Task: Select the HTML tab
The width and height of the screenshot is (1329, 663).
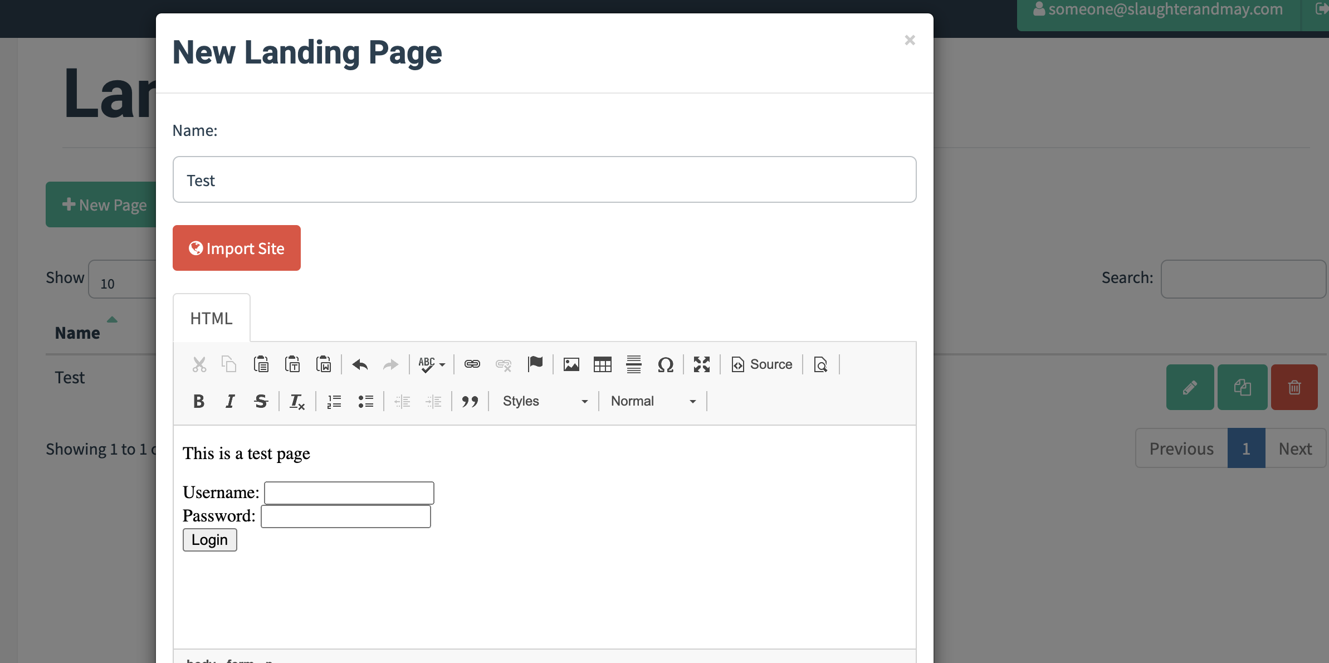Action: tap(211, 318)
